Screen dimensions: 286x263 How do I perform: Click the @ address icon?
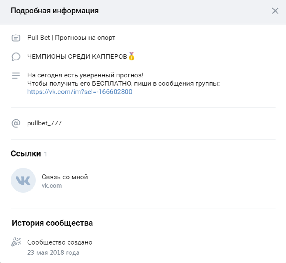[16, 123]
